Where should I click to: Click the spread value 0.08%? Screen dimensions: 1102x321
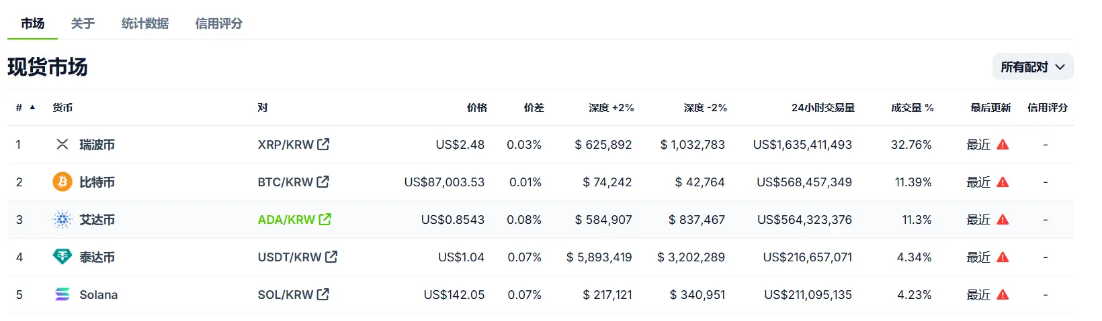point(524,219)
